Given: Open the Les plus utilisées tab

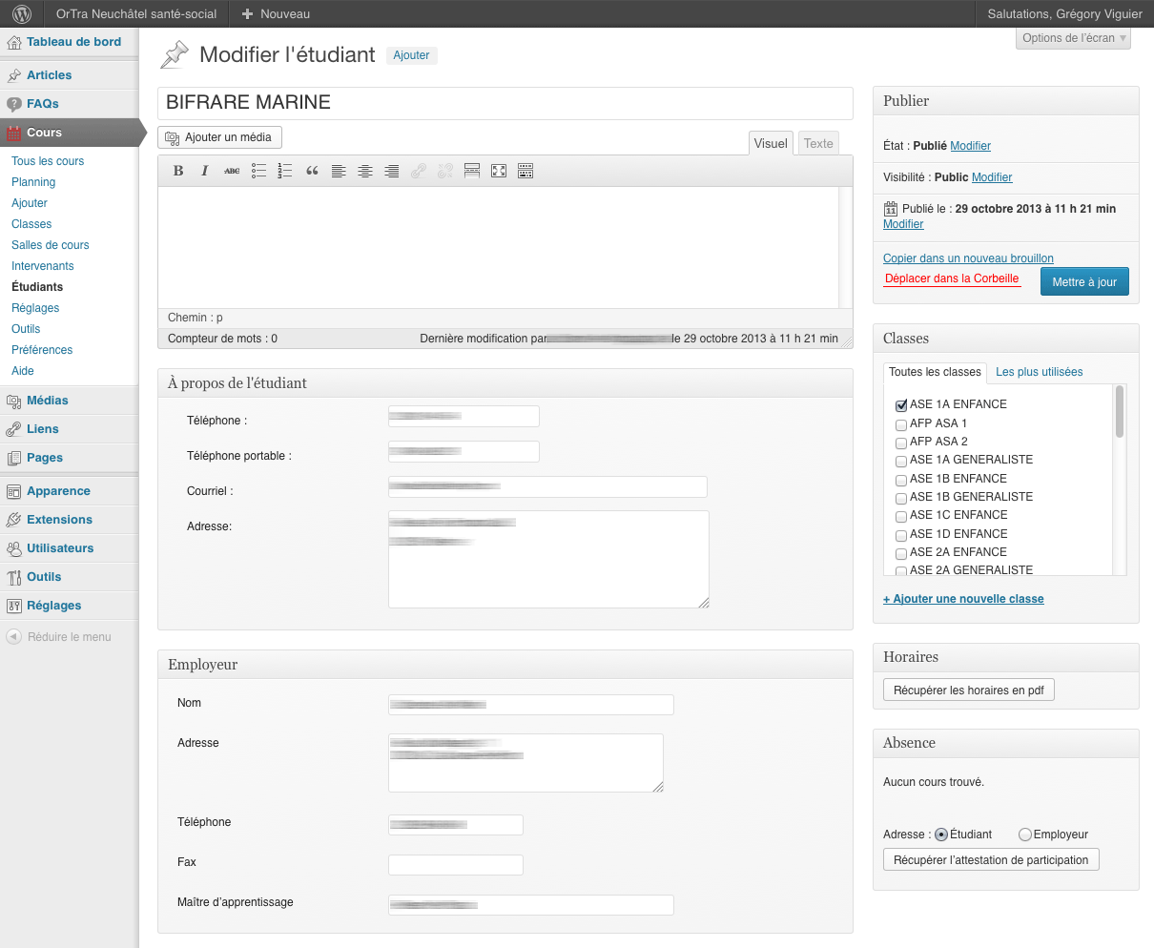Looking at the screenshot, I should pos(1040,372).
